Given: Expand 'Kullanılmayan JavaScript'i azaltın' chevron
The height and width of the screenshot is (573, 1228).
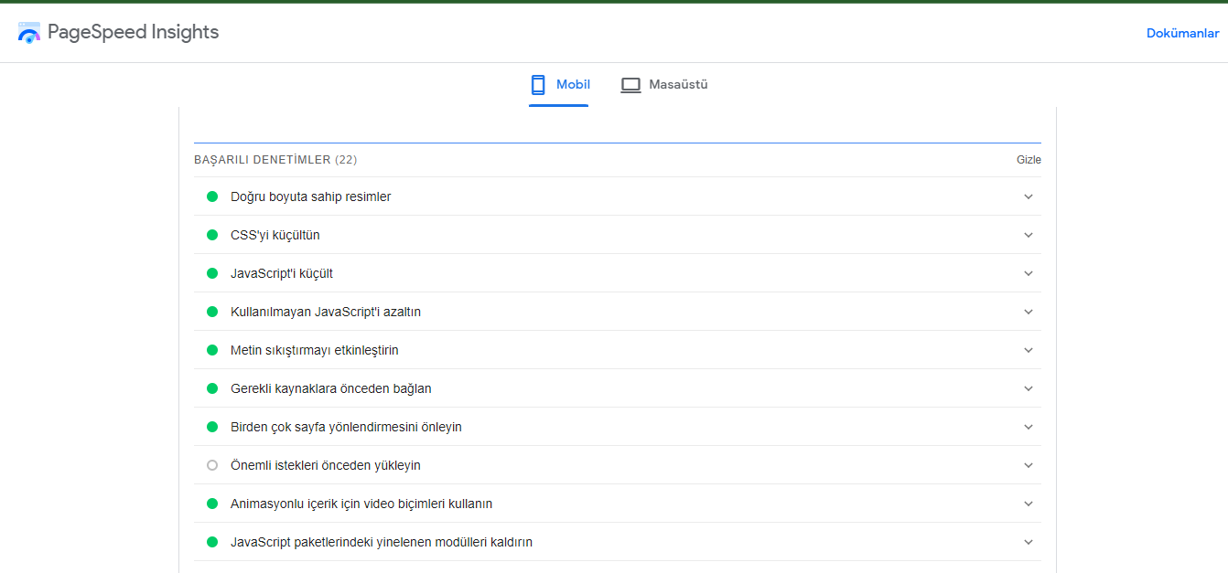Looking at the screenshot, I should click(x=1029, y=312).
